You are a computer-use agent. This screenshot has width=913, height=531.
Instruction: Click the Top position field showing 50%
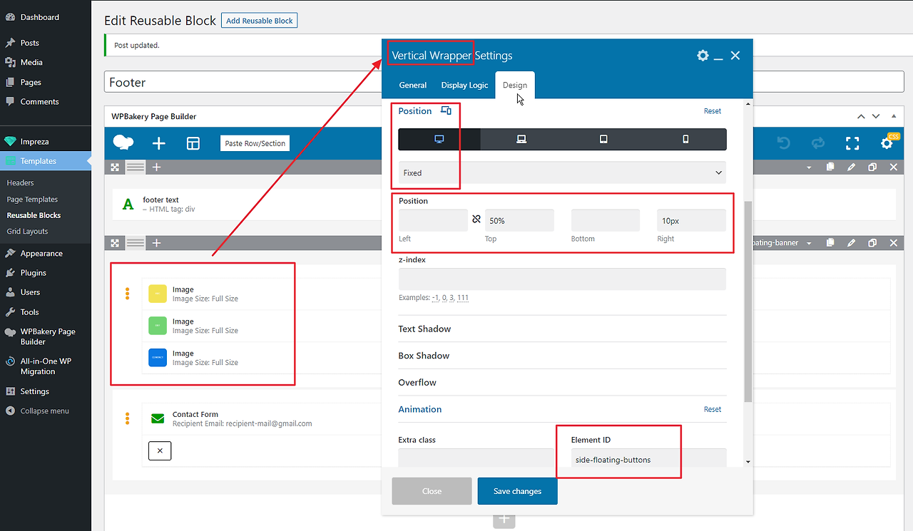pos(519,220)
